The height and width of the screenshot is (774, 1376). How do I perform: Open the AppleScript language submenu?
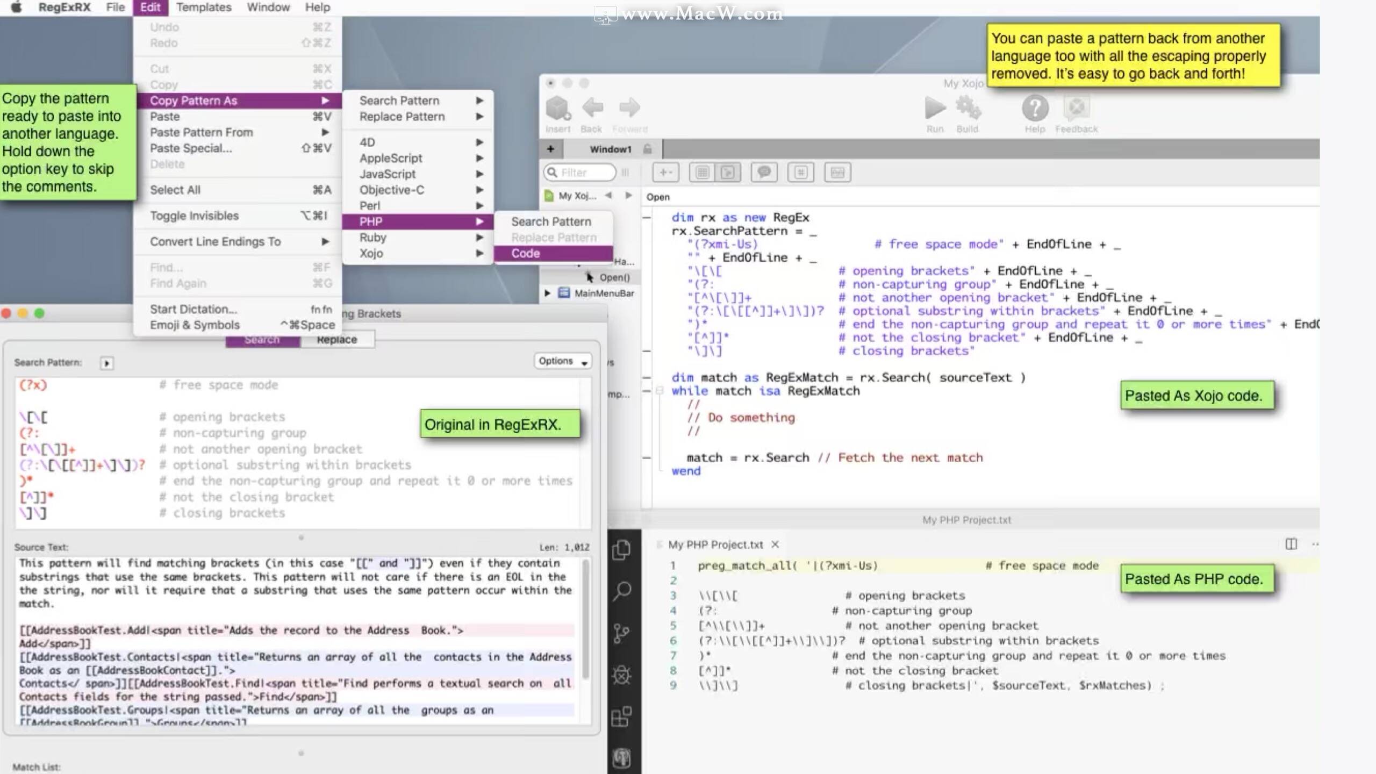(x=418, y=158)
